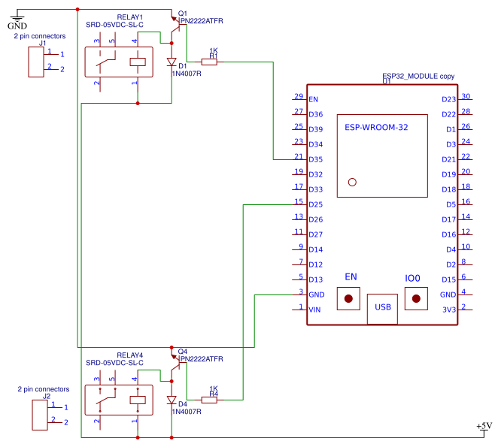The height and width of the screenshot is (447, 501).
Task: Click pin 18 D18 on the module
Action: 465,189
